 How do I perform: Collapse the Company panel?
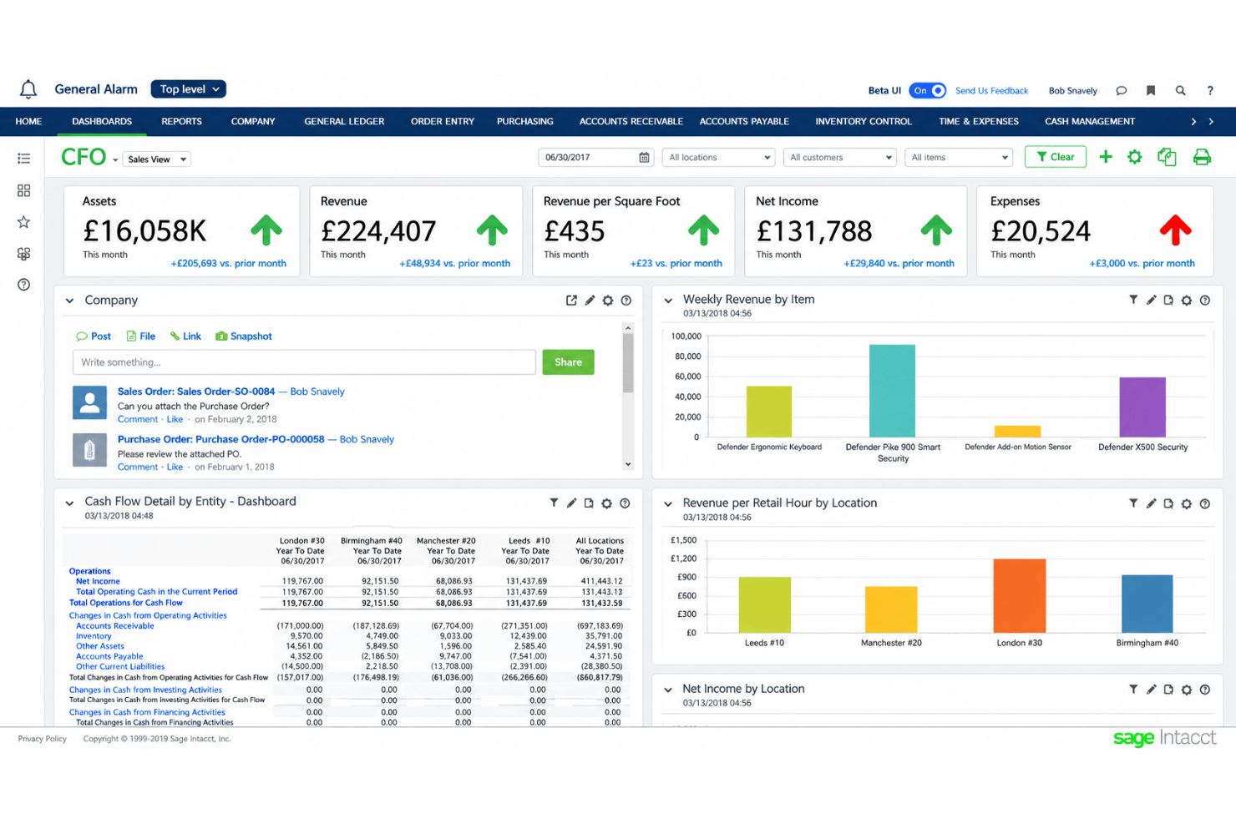pyautogui.click(x=70, y=301)
